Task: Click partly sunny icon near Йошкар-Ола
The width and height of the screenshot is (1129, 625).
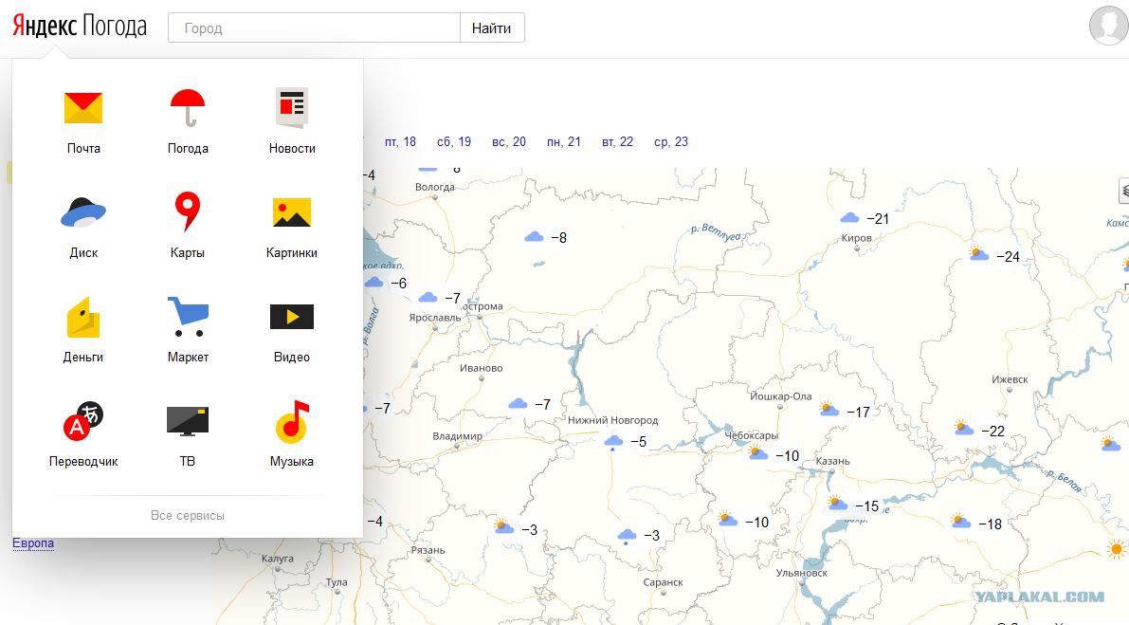Action: click(829, 409)
